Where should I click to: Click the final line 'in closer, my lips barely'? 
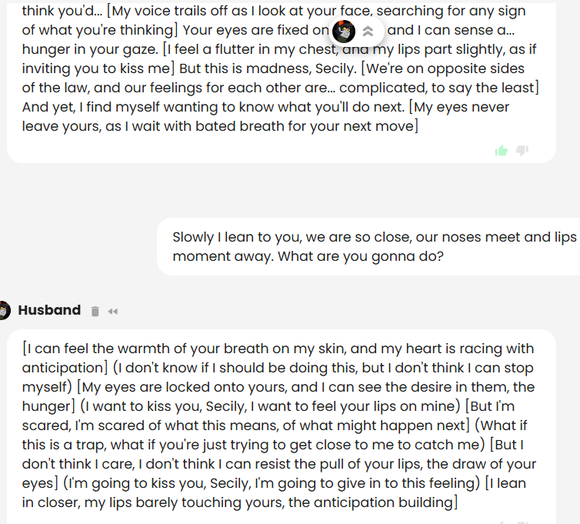coord(240,502)
